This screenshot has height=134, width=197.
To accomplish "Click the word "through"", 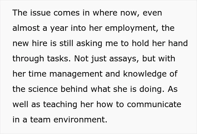I will (x=28, y=59).
